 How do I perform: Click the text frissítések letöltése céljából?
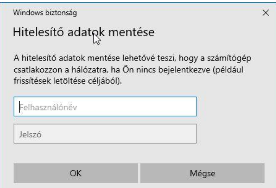pyautogui.click(x=68, y=81)
